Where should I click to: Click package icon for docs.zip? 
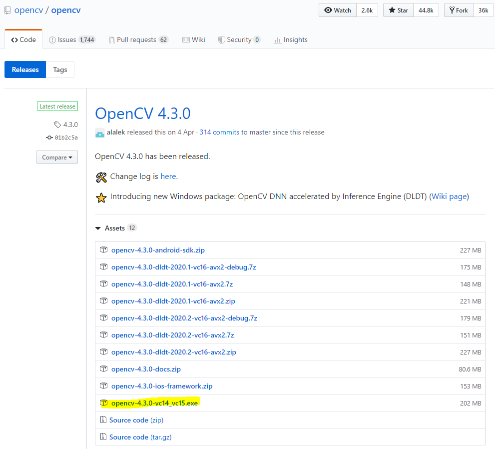[x=103, y=368]
